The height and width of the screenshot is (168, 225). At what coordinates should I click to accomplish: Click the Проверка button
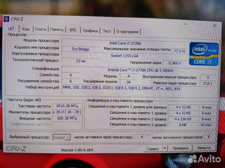180,148
